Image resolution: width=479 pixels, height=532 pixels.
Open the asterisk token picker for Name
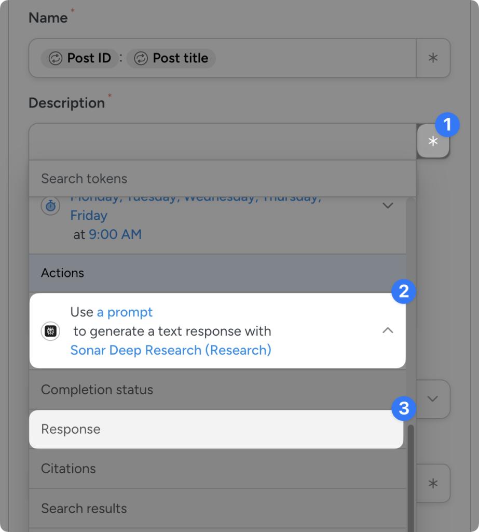[x=433, y=58]
